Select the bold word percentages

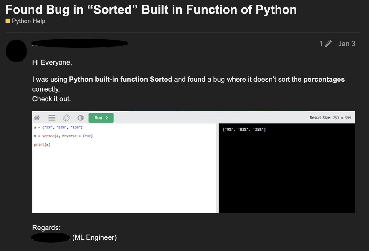[x=324, y=80]
